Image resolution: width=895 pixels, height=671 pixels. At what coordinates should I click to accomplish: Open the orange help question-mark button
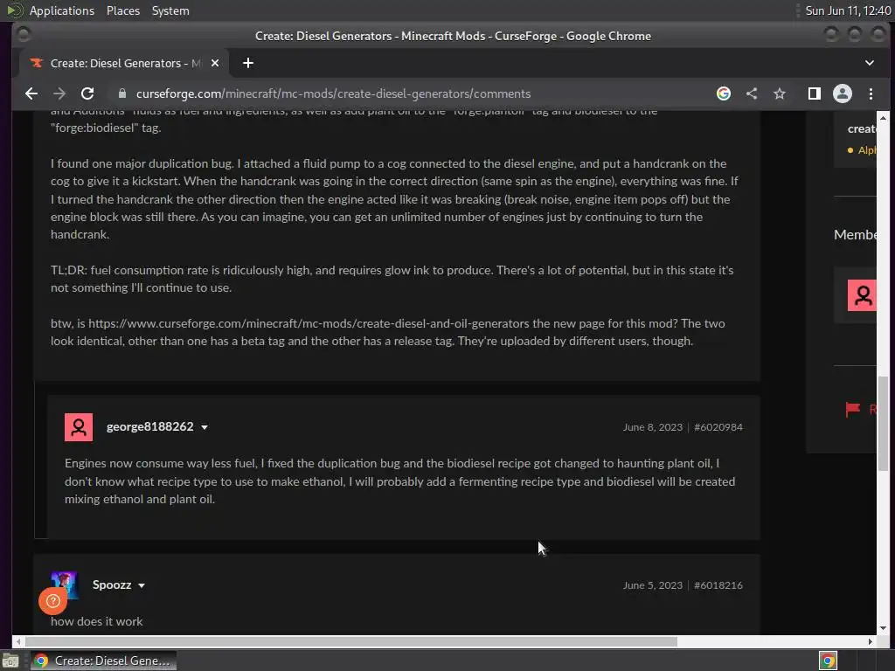(53, 601)
